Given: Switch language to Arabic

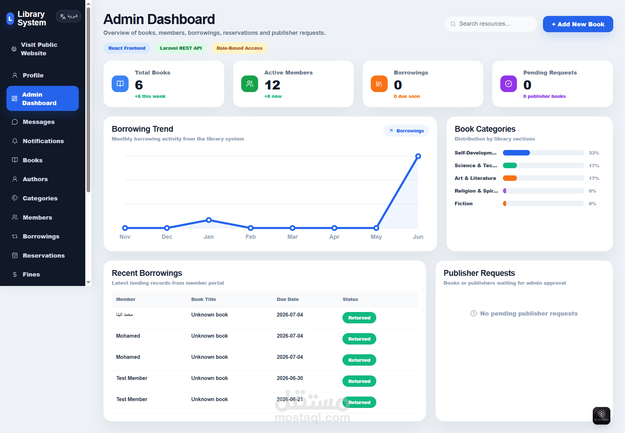Looking at the screenshot, I should (68, 16).
